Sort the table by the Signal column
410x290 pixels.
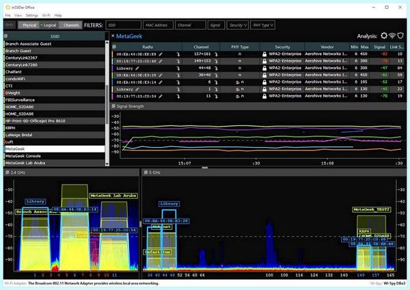tap(379, 47)
